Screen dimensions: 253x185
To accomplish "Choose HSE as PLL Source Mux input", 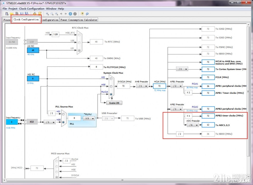I will [63, 122].
